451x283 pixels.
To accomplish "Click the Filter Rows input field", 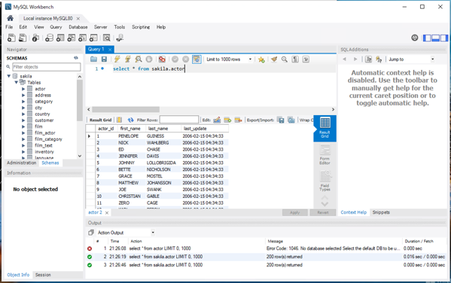I will [179, 120].
